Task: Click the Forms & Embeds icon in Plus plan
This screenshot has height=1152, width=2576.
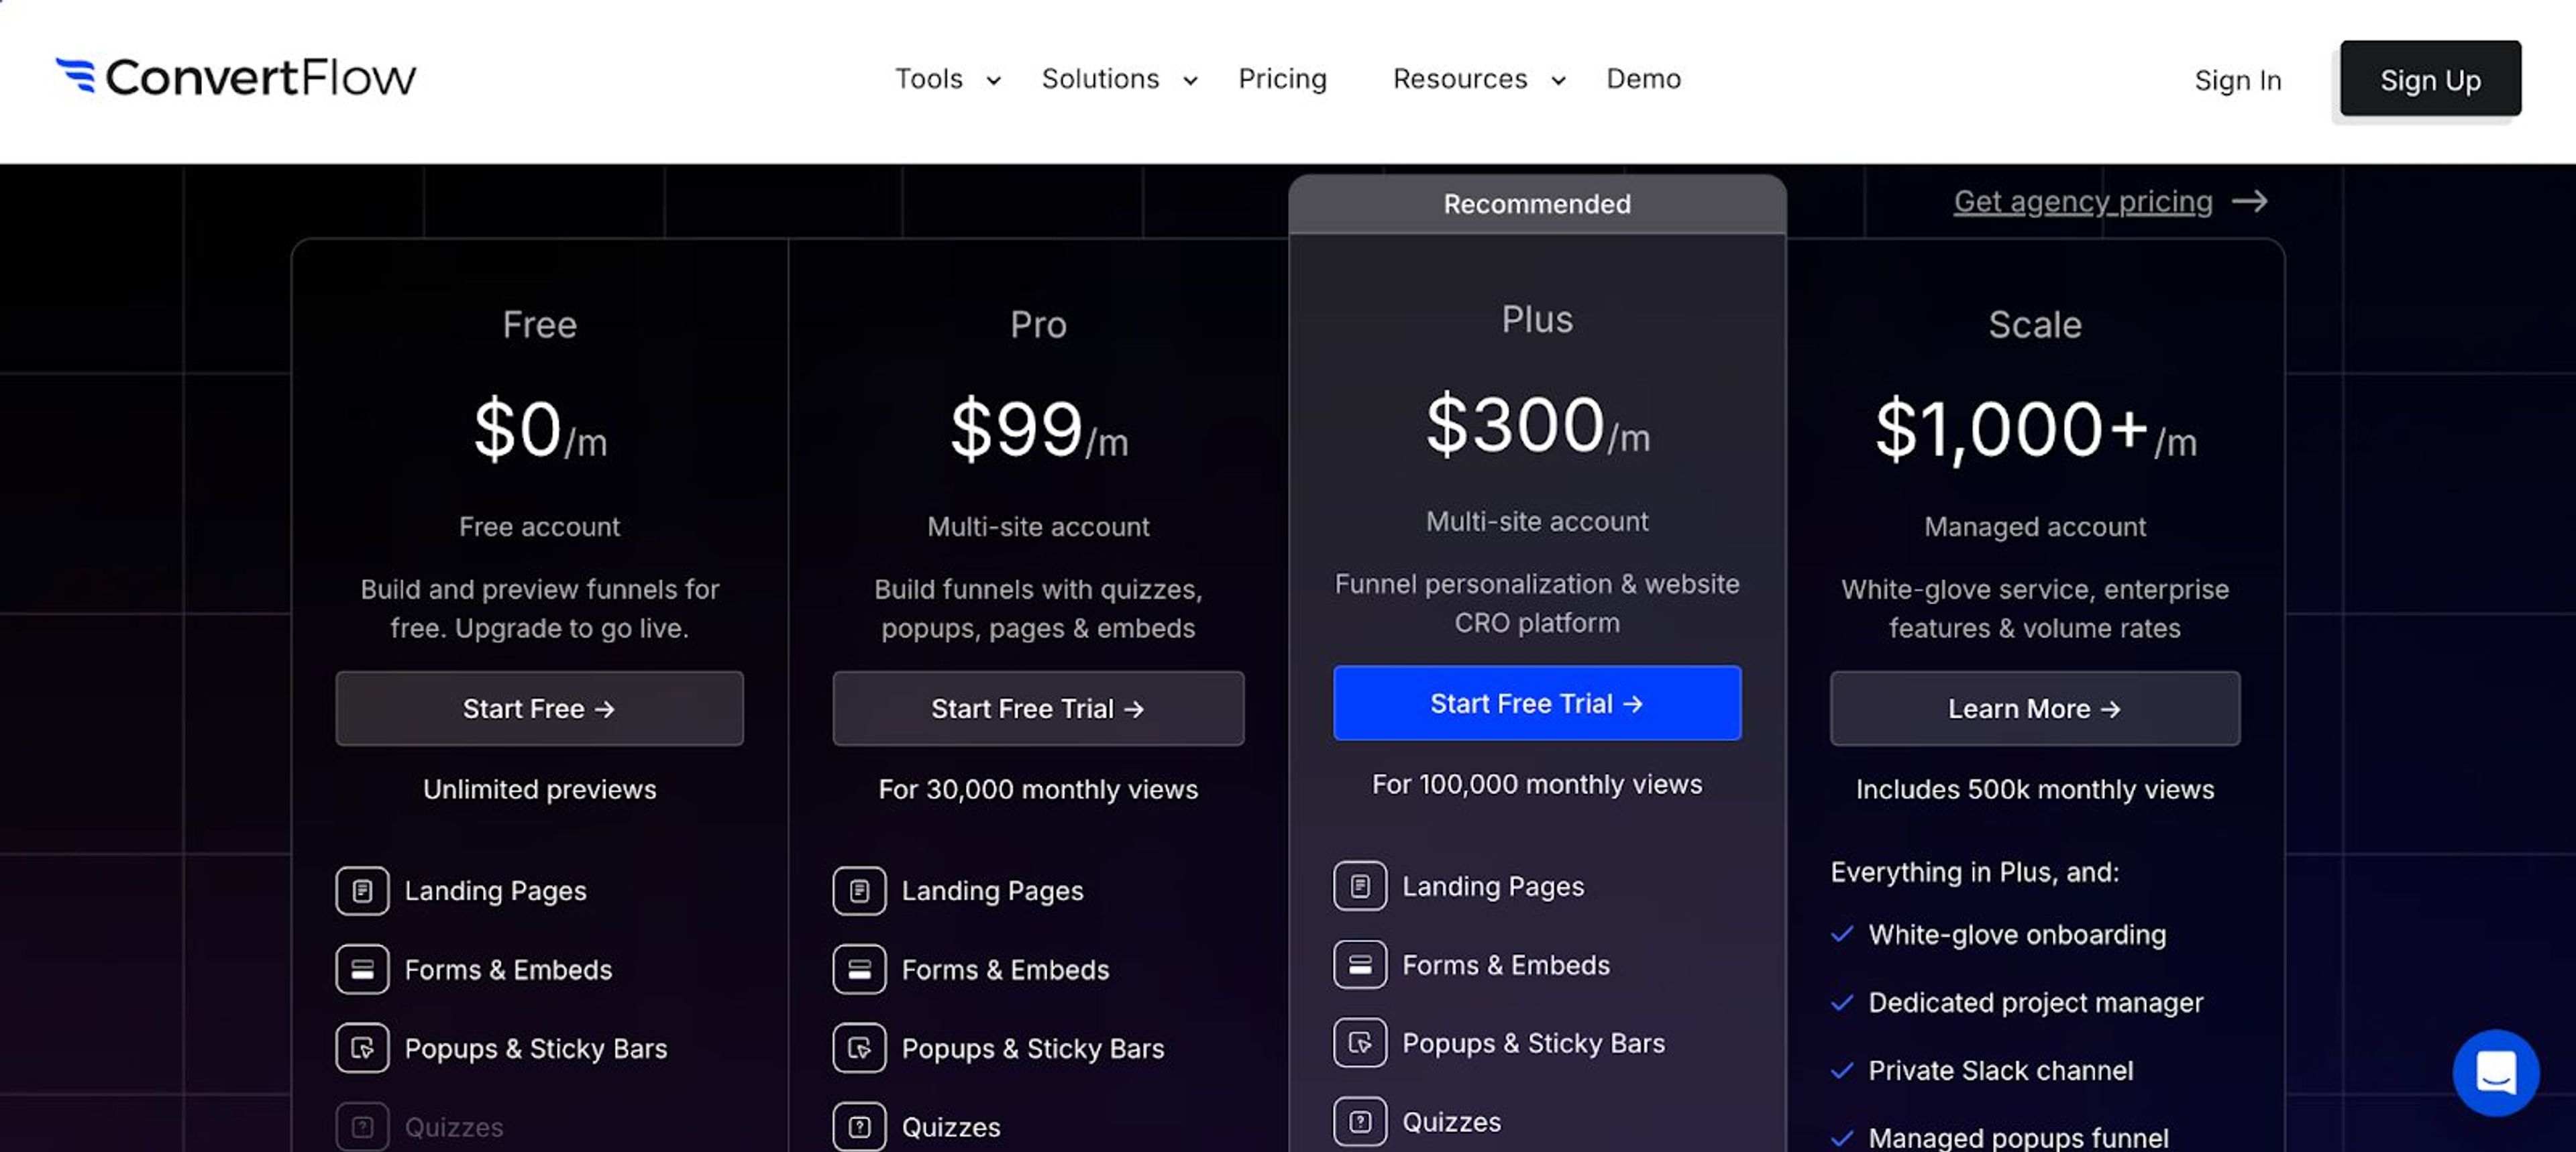Action: pos(1359,964)
